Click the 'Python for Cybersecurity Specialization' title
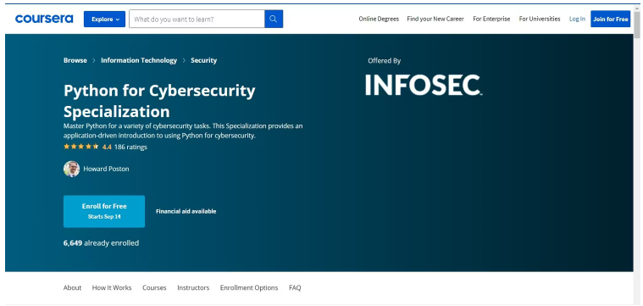The image size is (643, 306). point(159,101)
